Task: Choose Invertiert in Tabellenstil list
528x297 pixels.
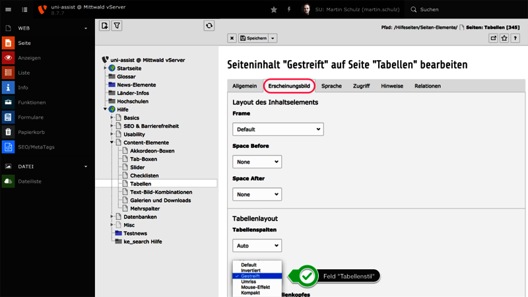Action: pyautogui.click(x=257, y=271)
